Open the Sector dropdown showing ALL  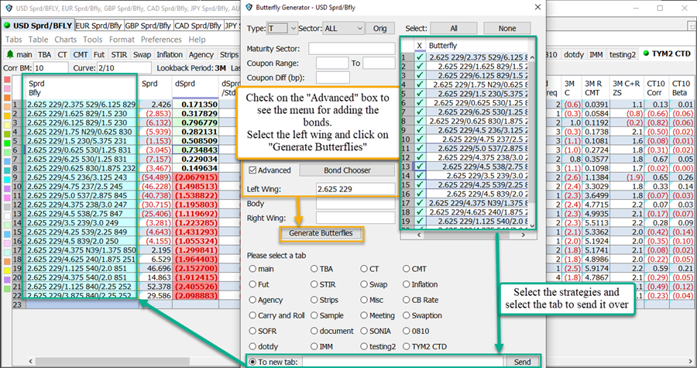(x=343, y=29)
